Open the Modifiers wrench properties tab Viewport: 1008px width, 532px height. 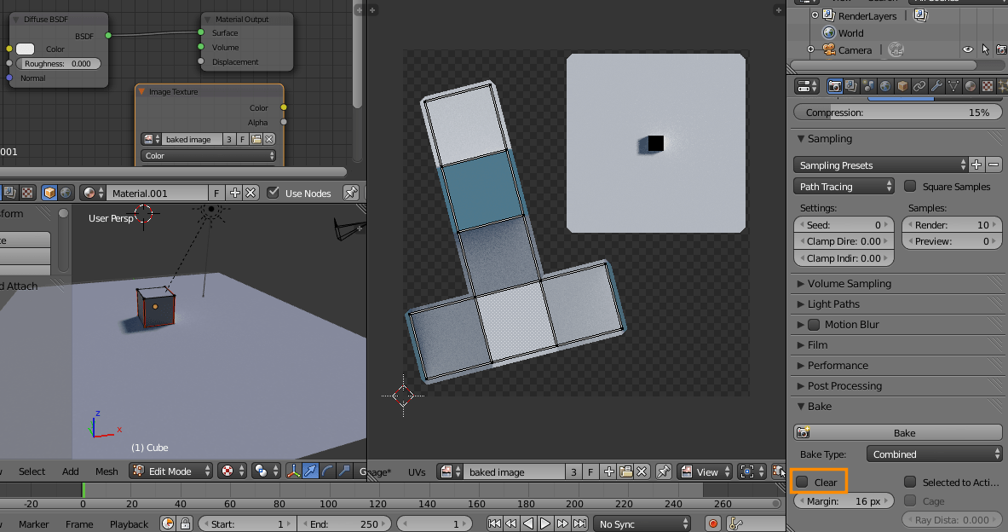pos(936,86)
